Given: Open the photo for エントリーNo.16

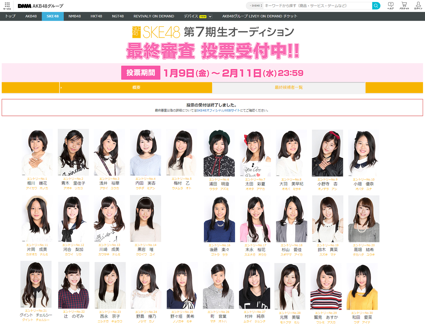Looking at the screenshot, I should 219,219.
